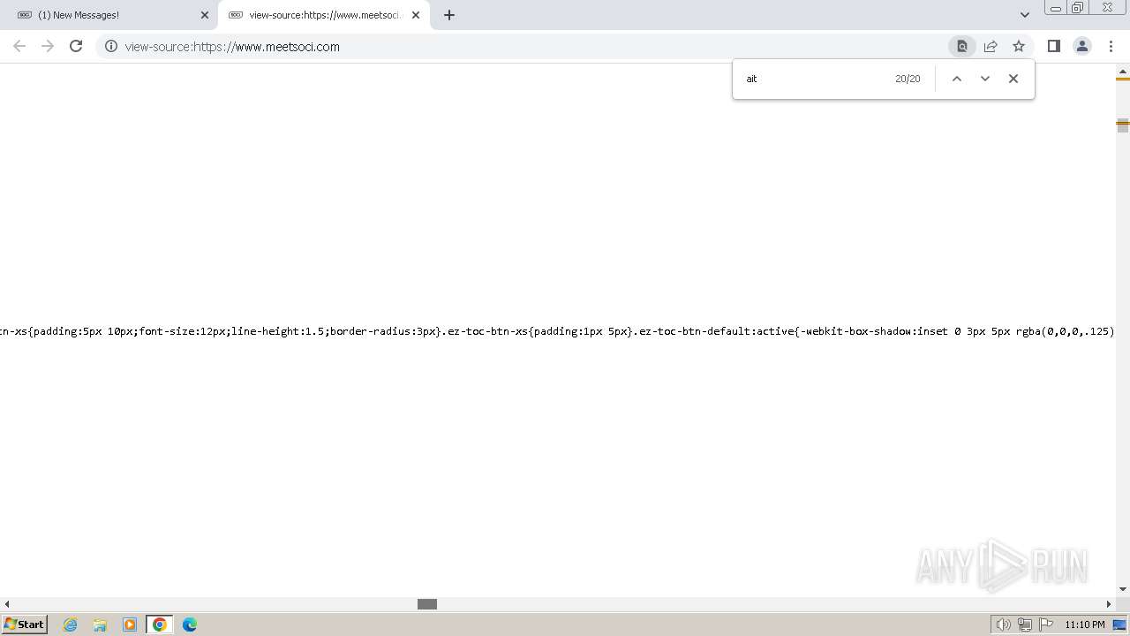Go forward to next page
The width and height of the screenshot is (1130, 636).
48,46
